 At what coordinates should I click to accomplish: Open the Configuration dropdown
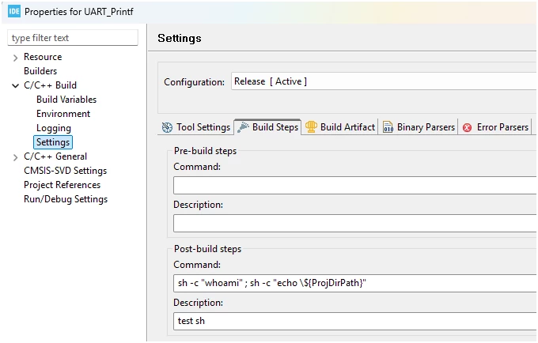tap(384, 81)
